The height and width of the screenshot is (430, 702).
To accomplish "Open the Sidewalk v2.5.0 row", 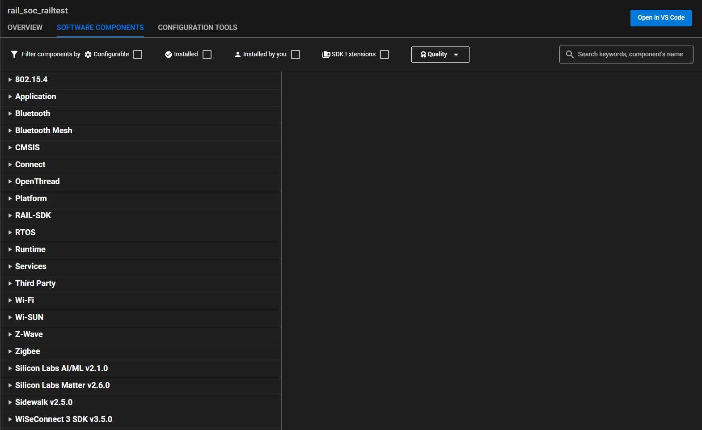I will click(x=141, y=402).
